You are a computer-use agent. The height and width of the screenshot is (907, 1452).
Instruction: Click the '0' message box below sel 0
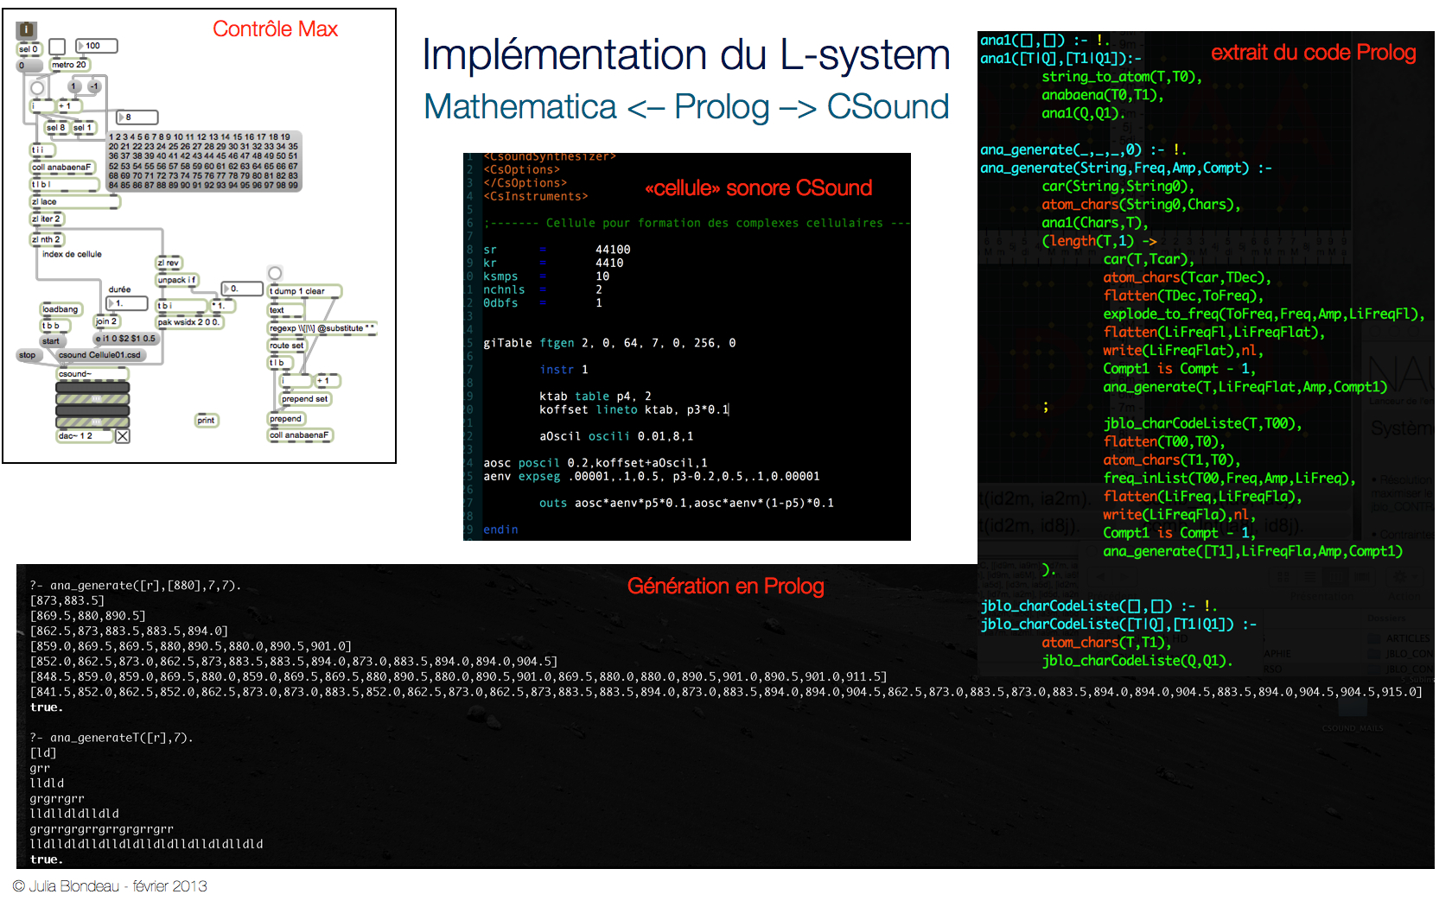[29, 66]
